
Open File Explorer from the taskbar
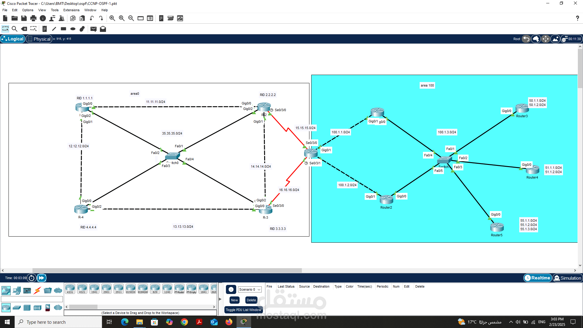[x=139, y=322]
